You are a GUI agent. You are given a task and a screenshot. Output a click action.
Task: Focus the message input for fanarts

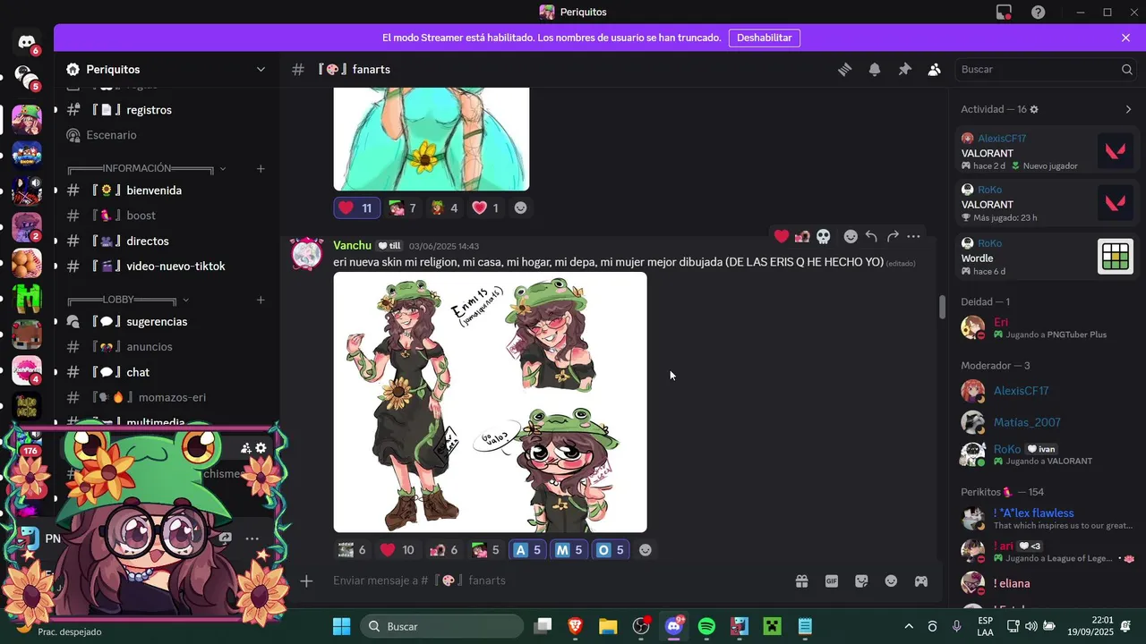click(555, 580)
